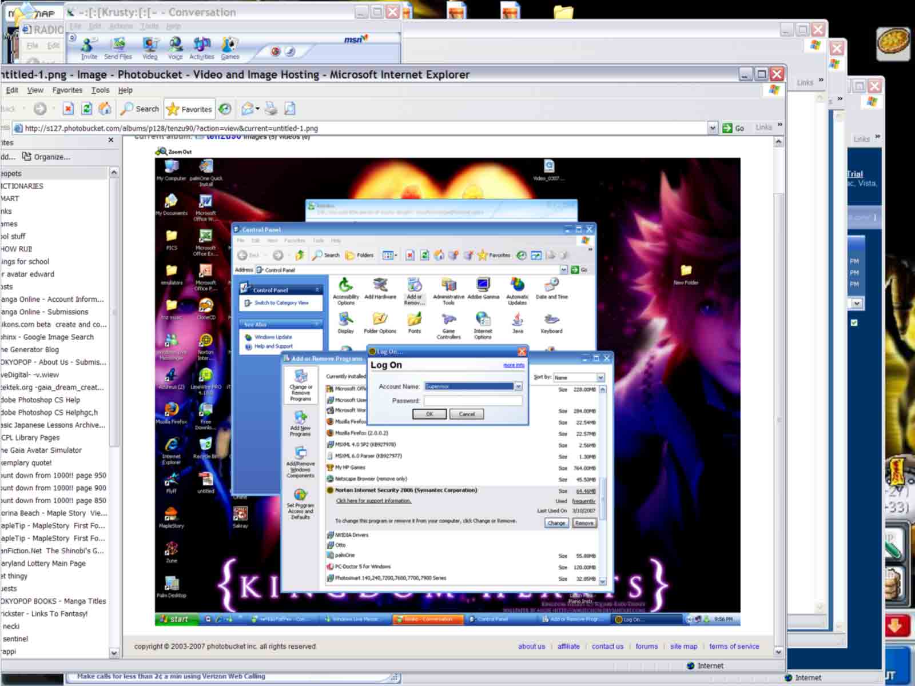915x686 pixels.
Task: Follow the "affiliate" footer link
Action: (x=568, y=647)
